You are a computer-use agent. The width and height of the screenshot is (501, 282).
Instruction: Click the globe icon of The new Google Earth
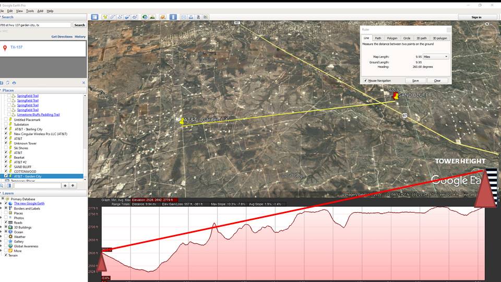[x=10, y=204]
